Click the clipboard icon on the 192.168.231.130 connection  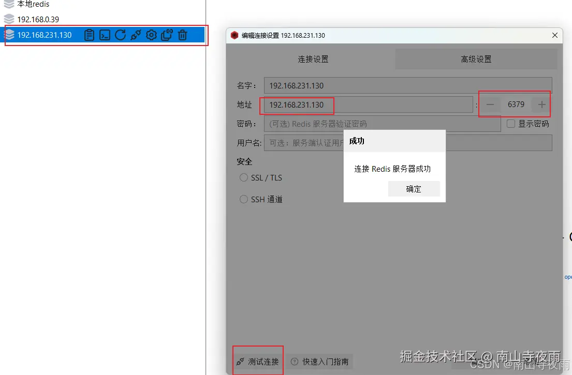pyautogui.click(x=89, y=35)
